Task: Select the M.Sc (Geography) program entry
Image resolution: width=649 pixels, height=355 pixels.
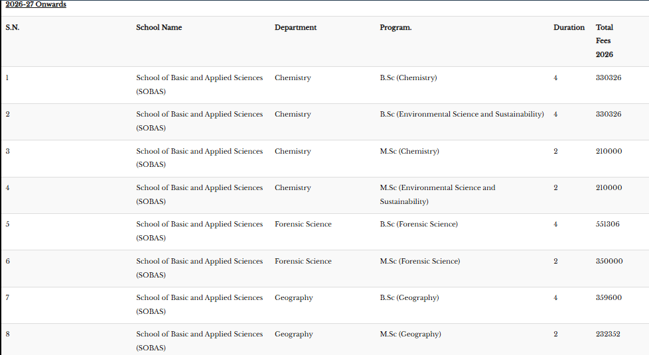Action: (x=410, y=334)
